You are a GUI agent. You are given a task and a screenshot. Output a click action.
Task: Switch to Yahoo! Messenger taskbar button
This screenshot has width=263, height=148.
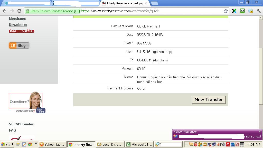(52, 144)
